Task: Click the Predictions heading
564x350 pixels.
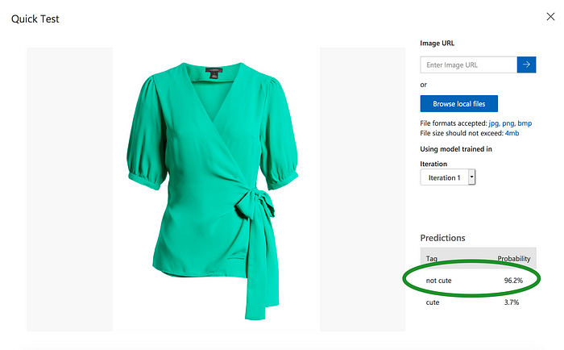Action: 442,238
